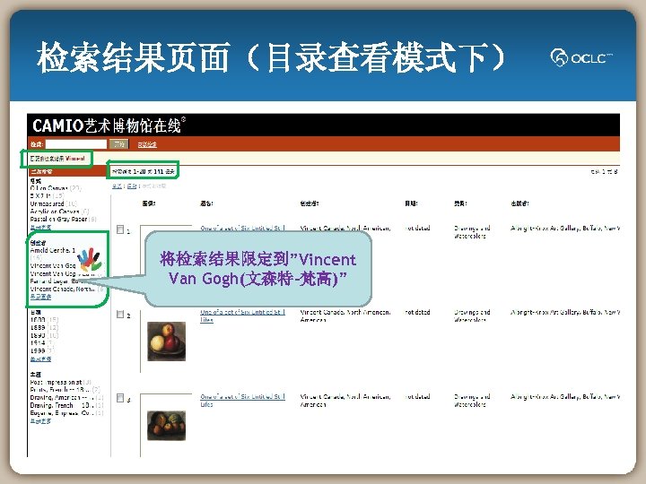Filter by subject Drawing, American
This screenshot has width=646, height=484.
[x=62, y=397]
